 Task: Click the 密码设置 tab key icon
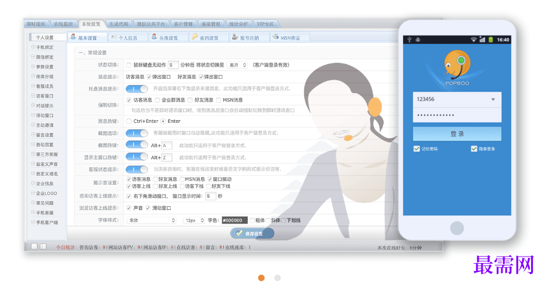click(x=195, y=37)
